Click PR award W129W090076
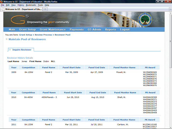The image size is (172, 129). 150,79
